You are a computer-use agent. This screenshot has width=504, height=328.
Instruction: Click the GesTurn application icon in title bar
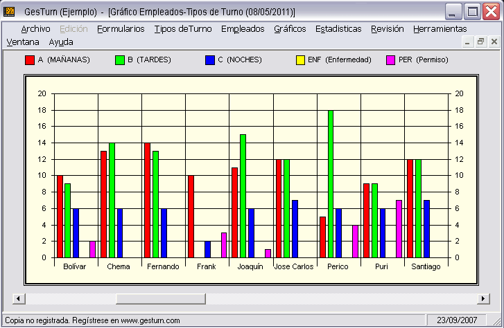click(10, 12)
